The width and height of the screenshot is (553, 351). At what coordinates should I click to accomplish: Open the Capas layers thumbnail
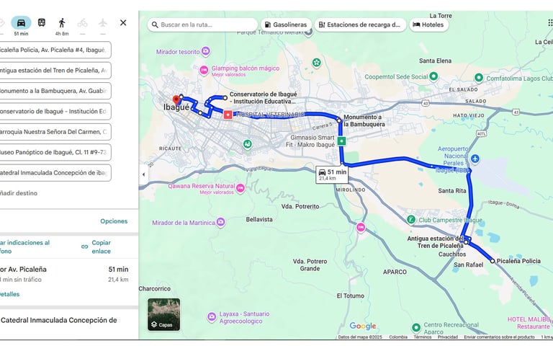163,315
